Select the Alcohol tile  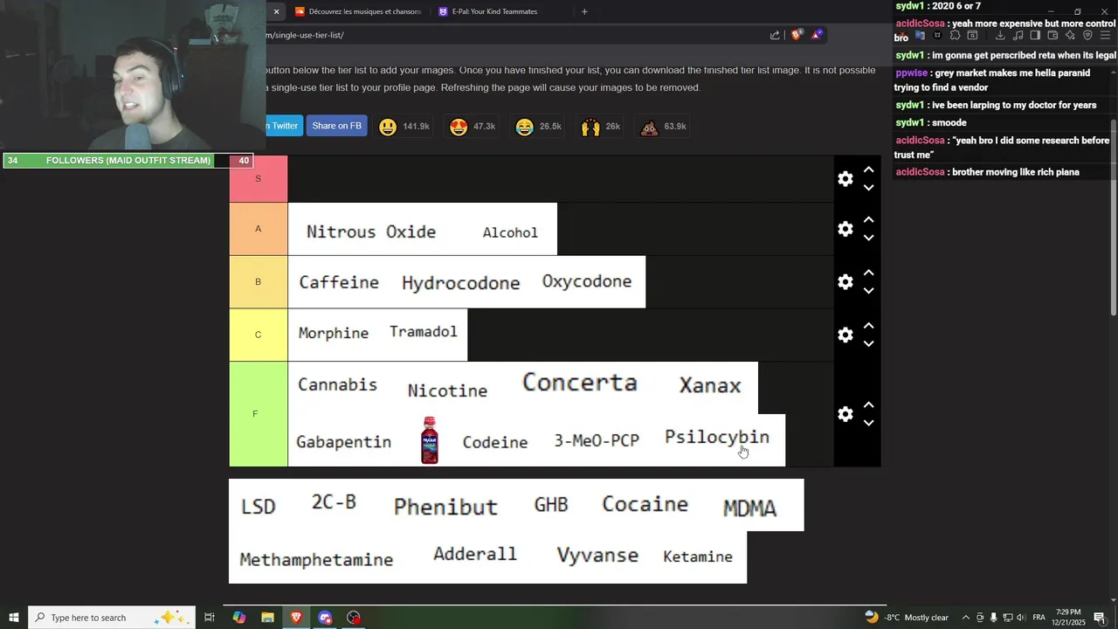point(510,232)
